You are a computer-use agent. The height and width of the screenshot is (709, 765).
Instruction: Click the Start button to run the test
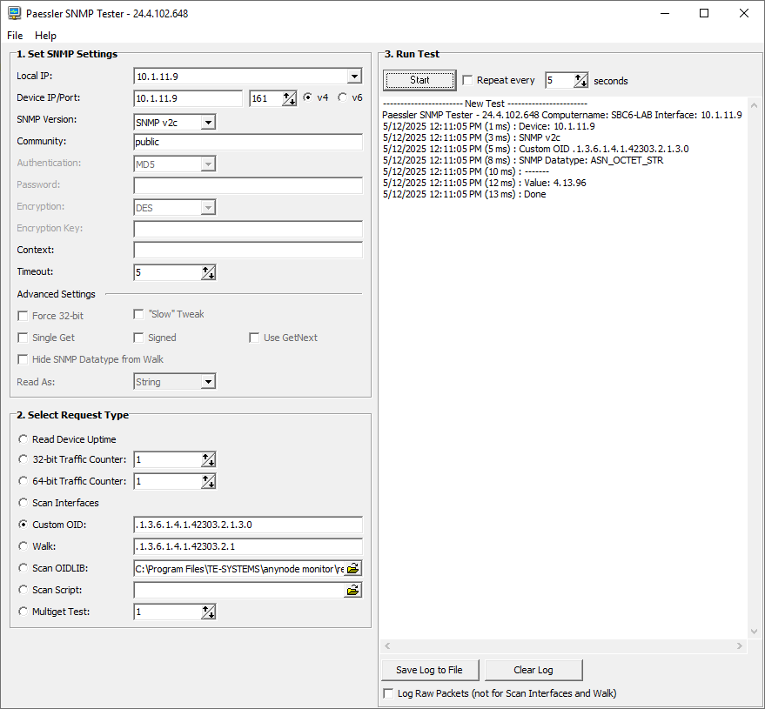pyautogui.click(x=419, y=80)
